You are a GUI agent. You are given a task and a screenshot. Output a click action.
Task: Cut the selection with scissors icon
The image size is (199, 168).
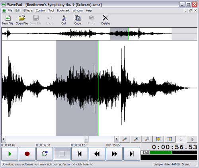point(64,20)
